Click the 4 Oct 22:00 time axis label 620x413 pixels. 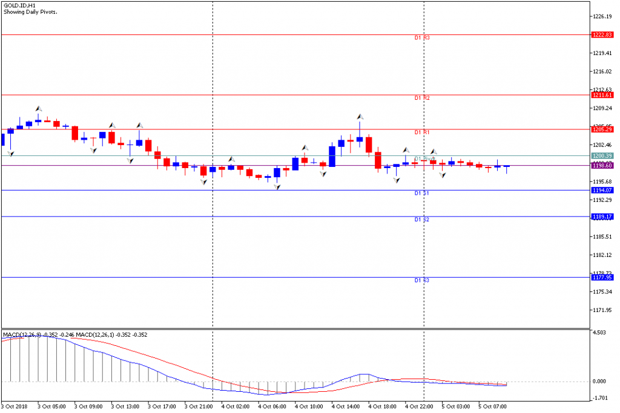point(419,407)
